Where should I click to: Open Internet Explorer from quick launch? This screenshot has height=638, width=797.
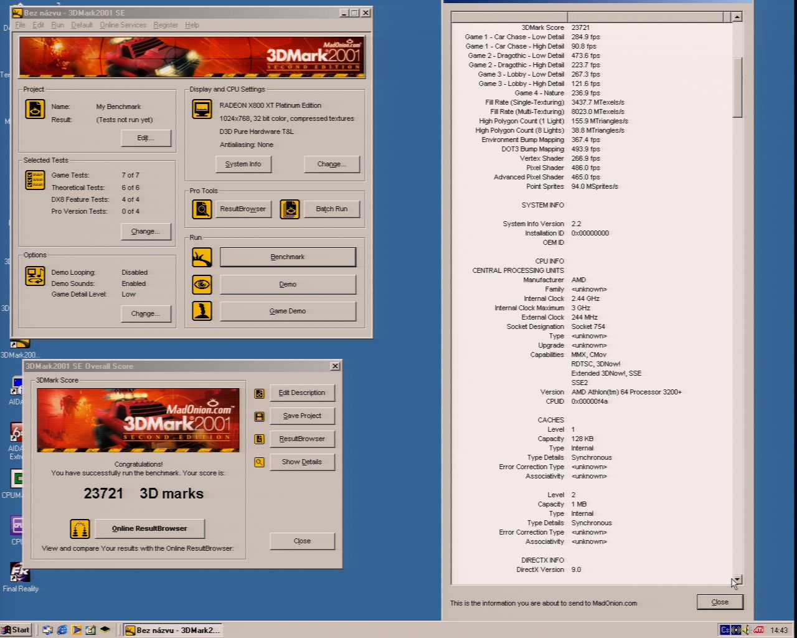62,630
